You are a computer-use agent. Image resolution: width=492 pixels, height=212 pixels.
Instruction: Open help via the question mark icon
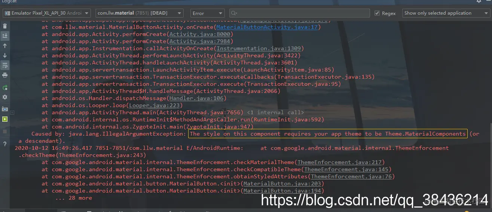pos(5,144)
